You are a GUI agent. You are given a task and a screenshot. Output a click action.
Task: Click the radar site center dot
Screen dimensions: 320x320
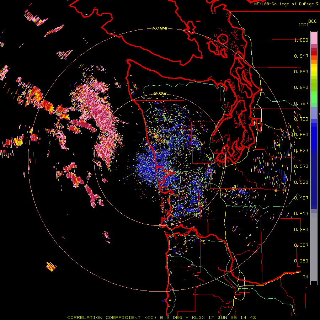tap(159, 161)
